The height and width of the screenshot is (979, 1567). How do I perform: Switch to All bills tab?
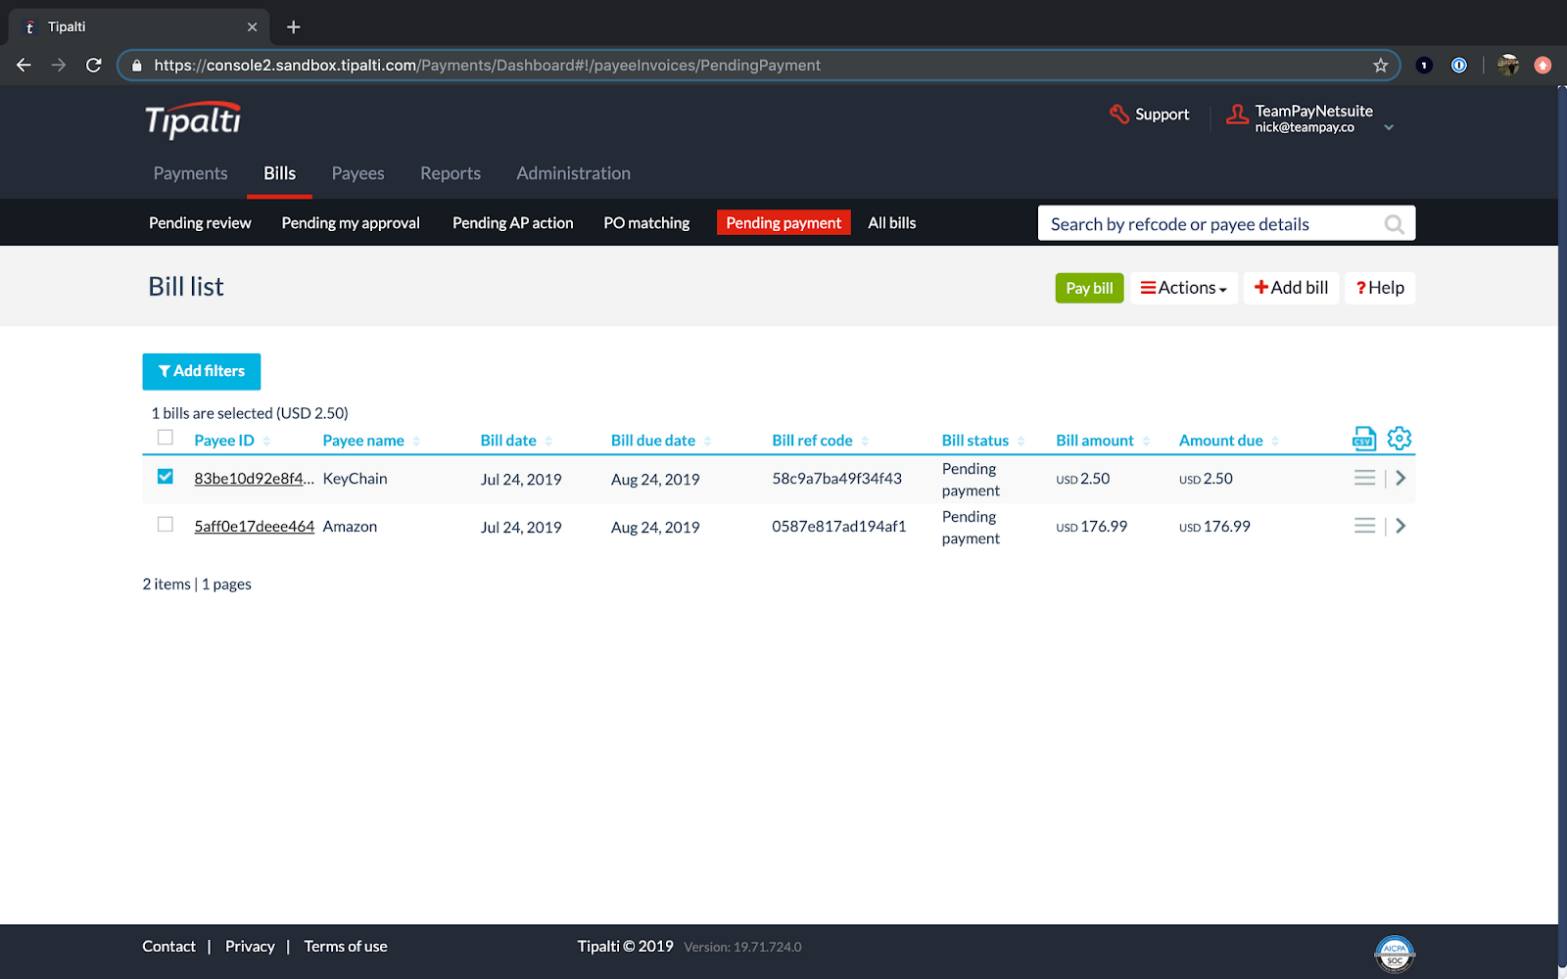(892, 223)
